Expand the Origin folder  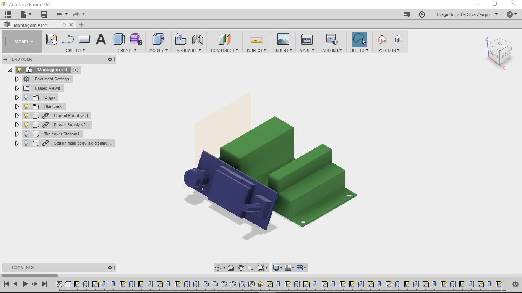click(x=17, y=97)
